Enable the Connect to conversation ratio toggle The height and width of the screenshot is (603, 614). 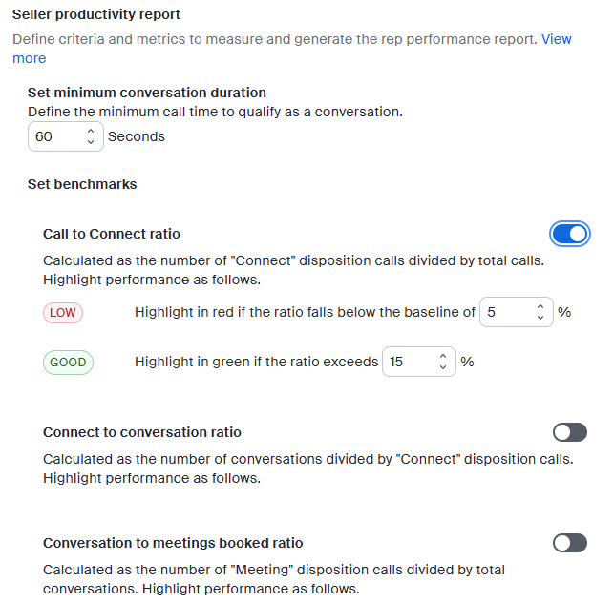coord(570,432)
